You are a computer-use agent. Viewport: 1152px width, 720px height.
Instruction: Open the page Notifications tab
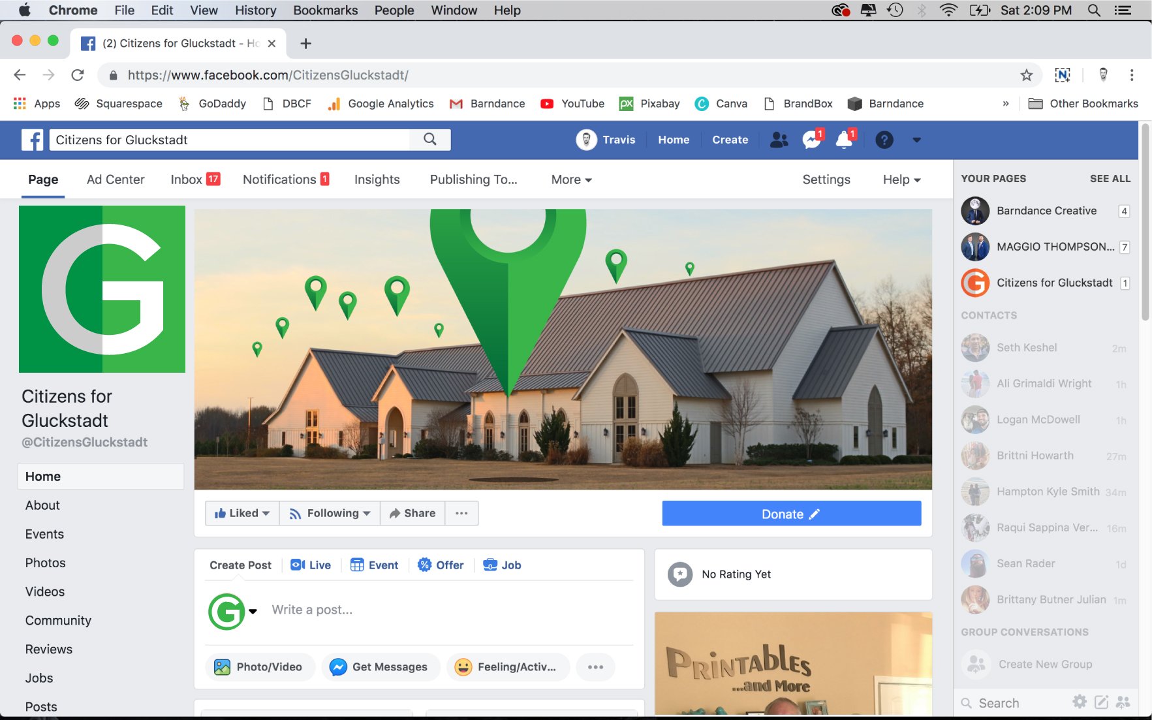click(286, 180)
